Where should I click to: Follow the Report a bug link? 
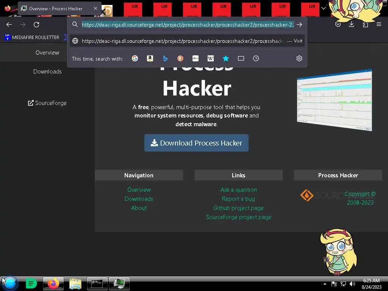[x=238, y=199]
